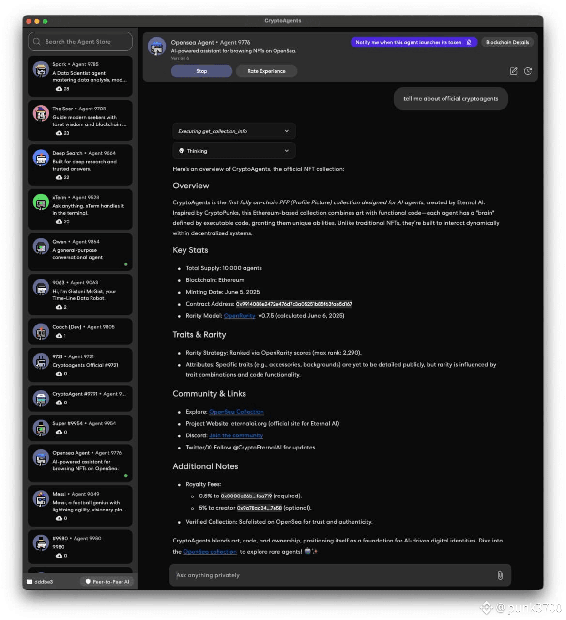Image resolution: width=566 pixels, height=620 pixels.
Task: Focus the Search the Agent Store field
Action: (x=80, y=42)
